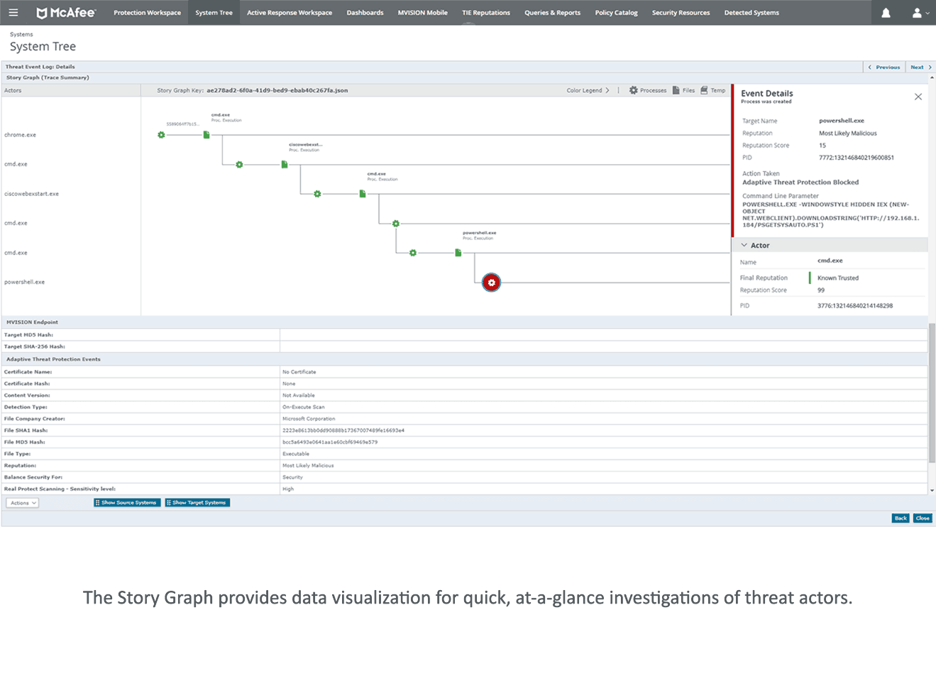The height and width of the screenshot is (676, 936).
Task: Open the Protection Workspace tab
Action: point(147,13)
